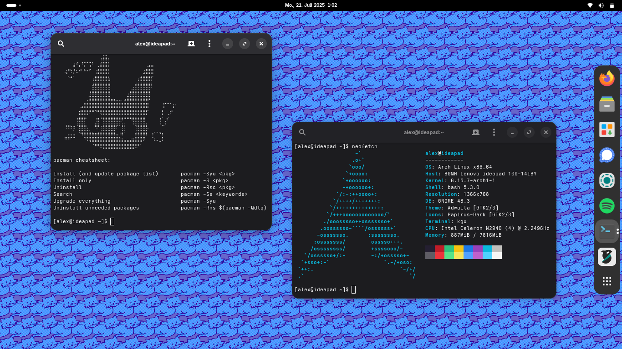Click the typed 'neofetch' command text
The height and width of the screenshot is (349, 622).
tap(365, 146)
